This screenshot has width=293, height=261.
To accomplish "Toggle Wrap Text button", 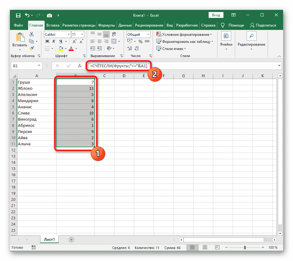I will [x=114, y=35].
